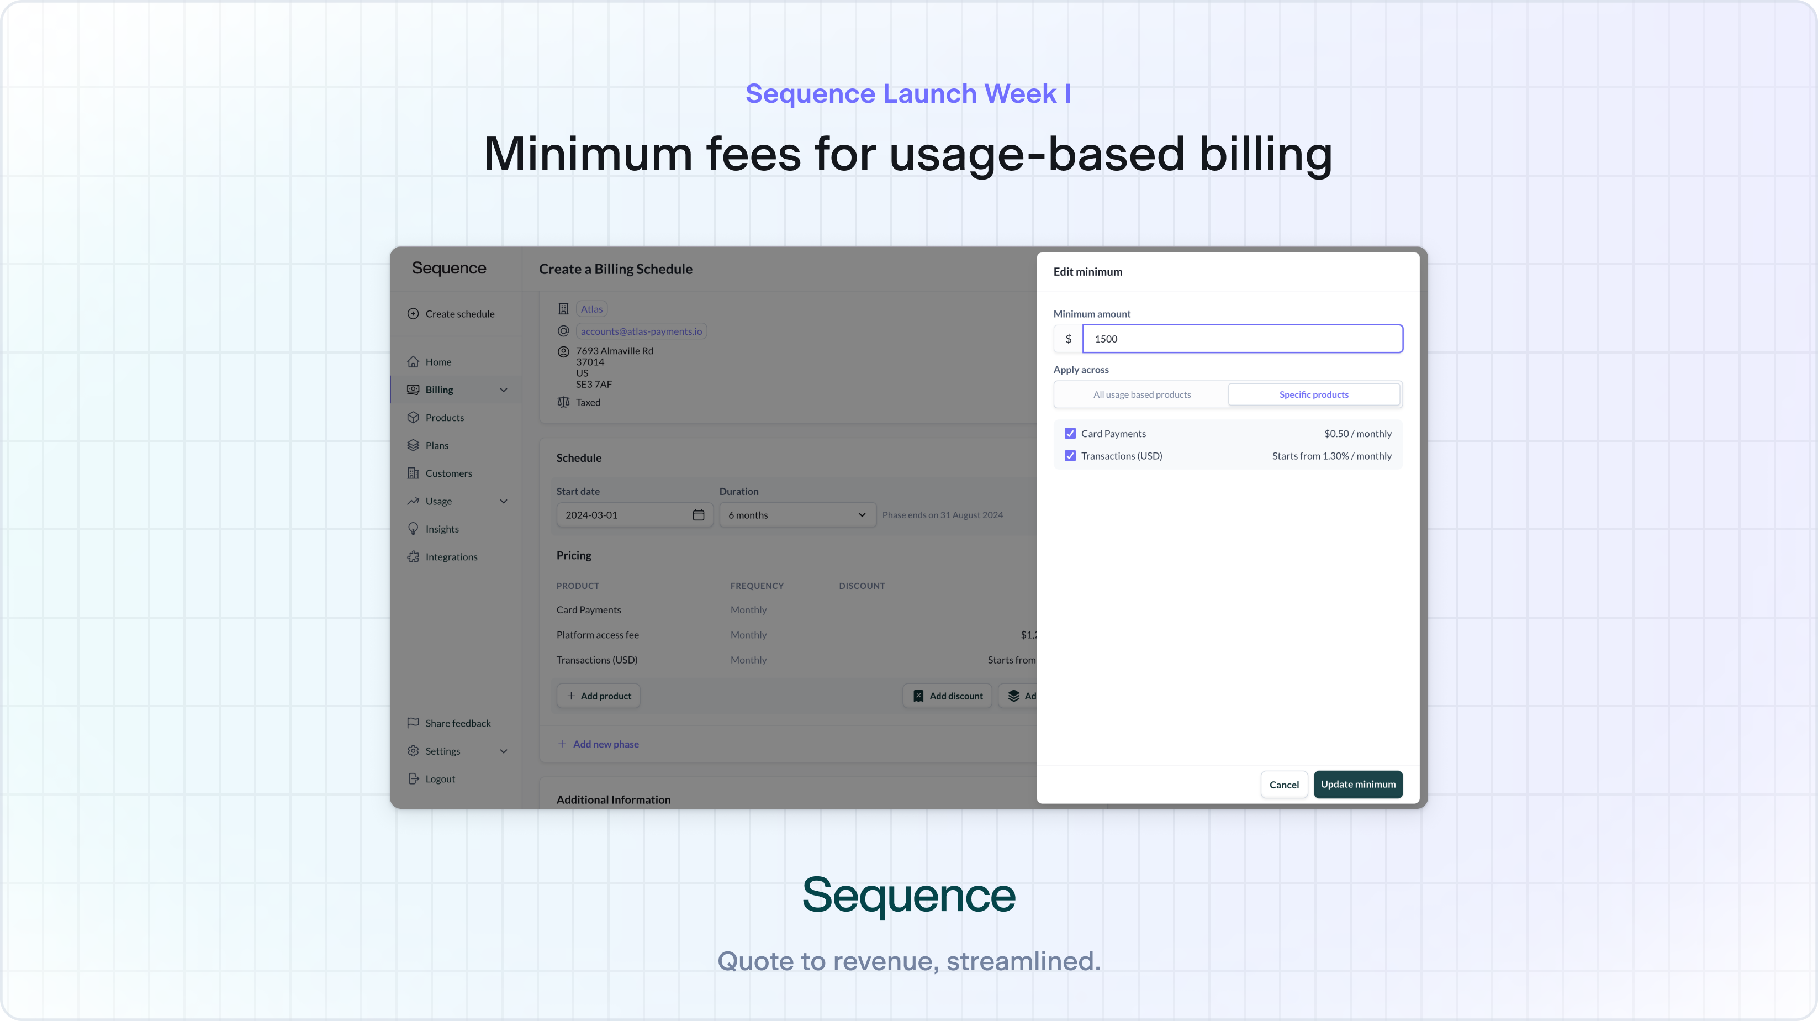Click the minimum amount input field
Viewport: 1818px width, 1021px height.
point(1243,339)
